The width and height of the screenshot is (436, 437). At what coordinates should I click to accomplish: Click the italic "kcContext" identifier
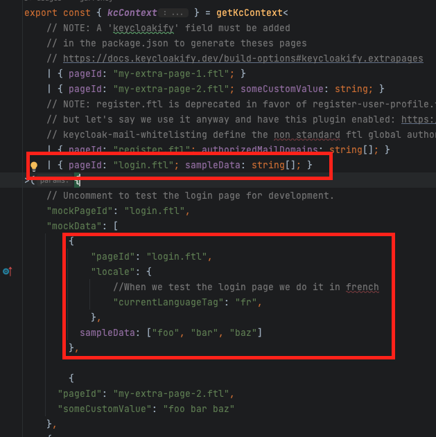pyautogui.click(x=132, y=13)
